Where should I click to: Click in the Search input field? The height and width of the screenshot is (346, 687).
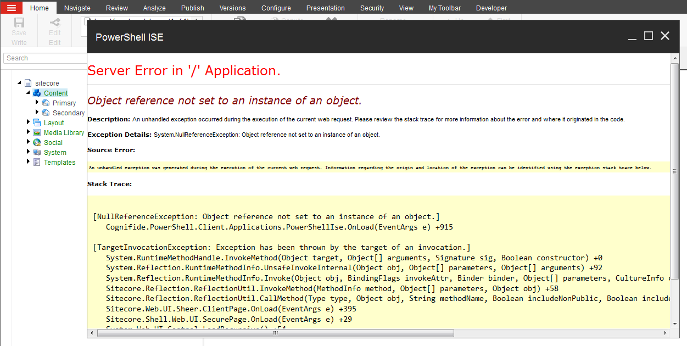click(44, 58)
